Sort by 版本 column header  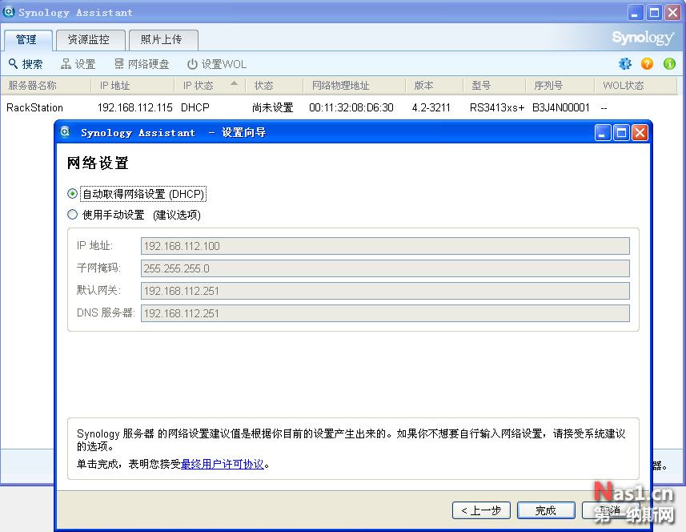434,86
